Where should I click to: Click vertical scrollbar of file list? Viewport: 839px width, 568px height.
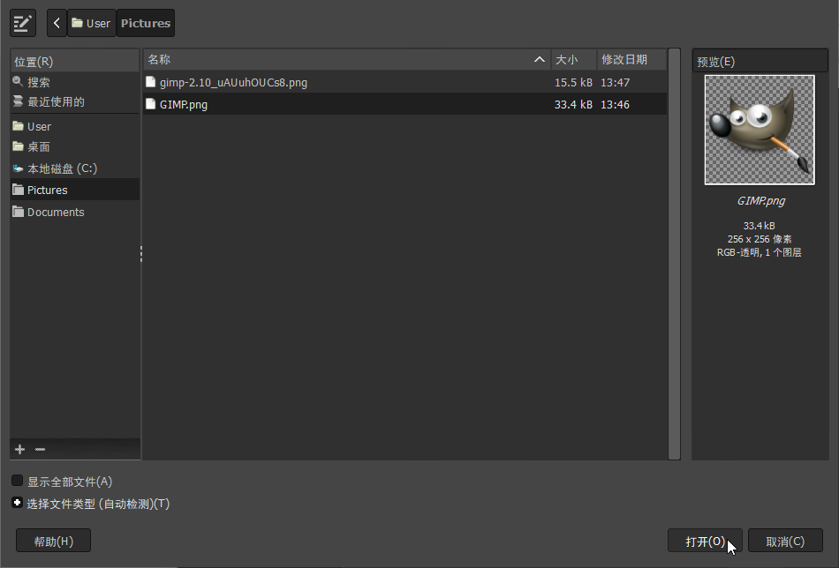tap(674, 254)
